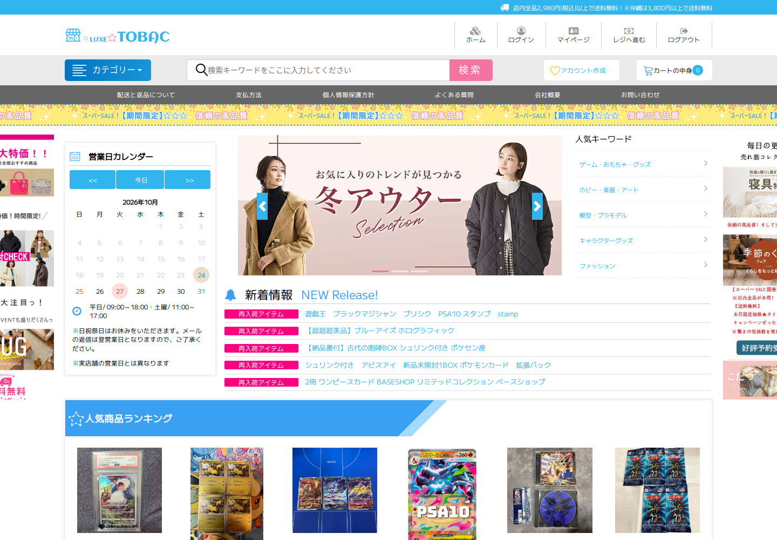Show previous banner slide with left arrow
The image size is (777, 540).
[x=262, y=206]
